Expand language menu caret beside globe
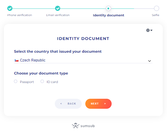Screen dimensions: 167x136 (x=151, y=30)
